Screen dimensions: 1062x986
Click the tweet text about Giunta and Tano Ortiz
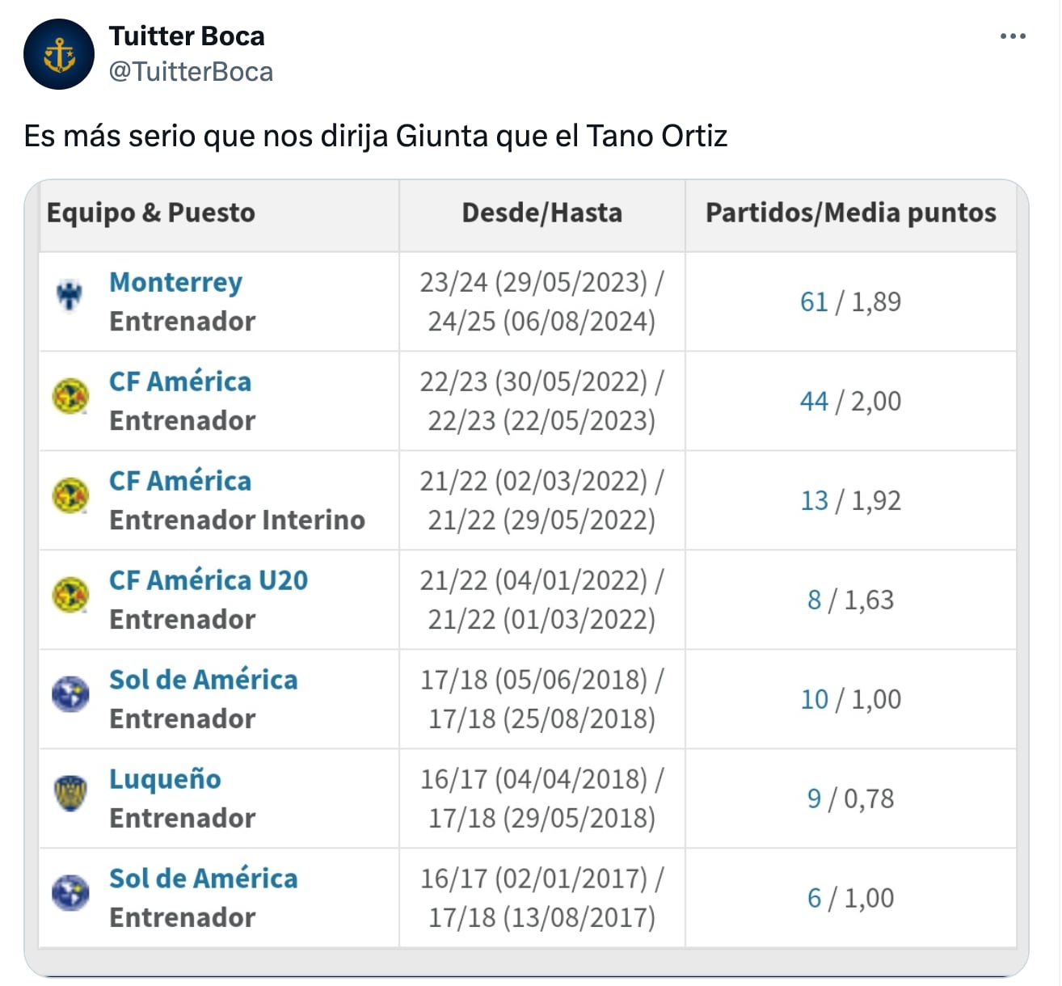tap(376, 136)
